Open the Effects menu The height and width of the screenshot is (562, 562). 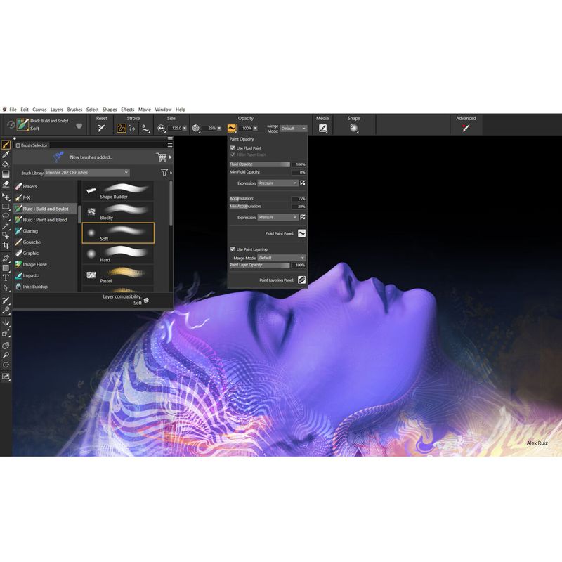[x=128, y=110]
